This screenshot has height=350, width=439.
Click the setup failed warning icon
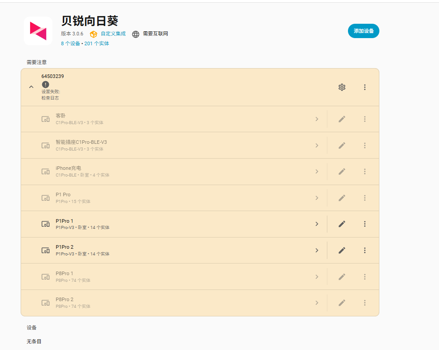[x=45, y=85]
